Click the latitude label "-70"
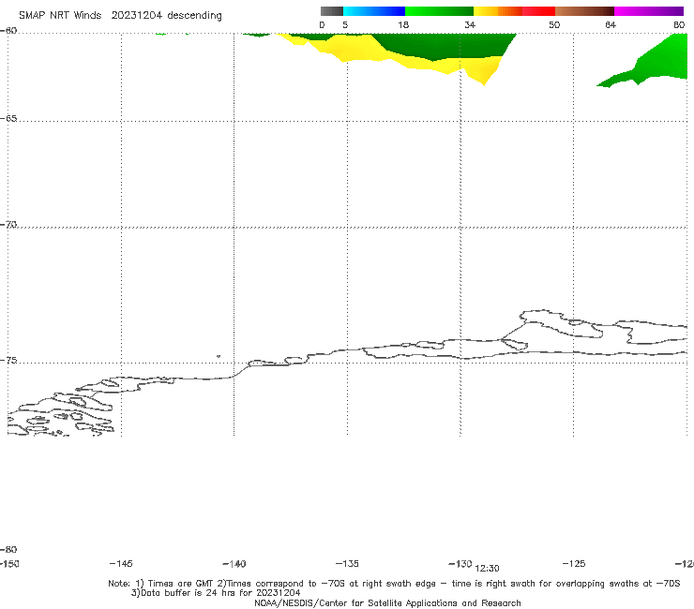Viewport: 694px width, 609px height. [x=8, y=225]
